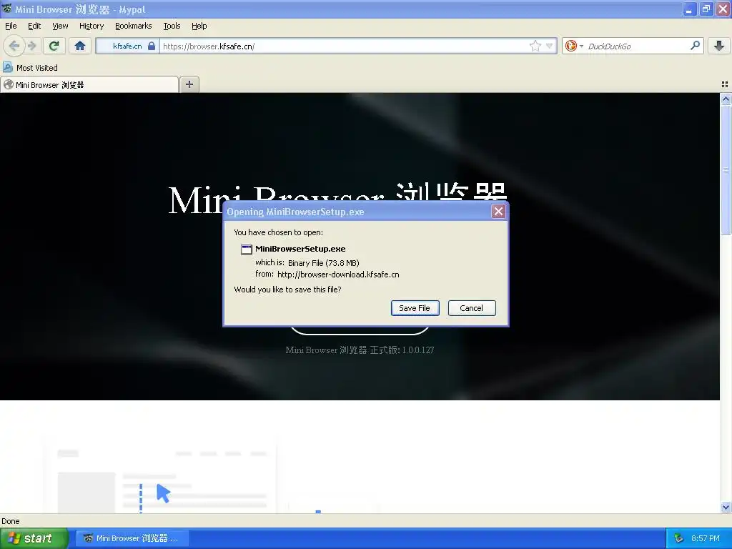Bookmark this page with the star
The height and width of the screenshot is (549, 732).
click(535, 46)
